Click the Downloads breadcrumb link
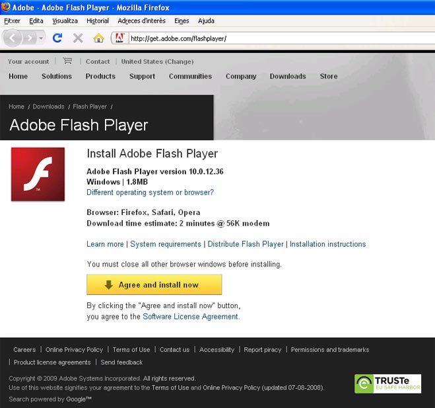 tap(49, 106)
